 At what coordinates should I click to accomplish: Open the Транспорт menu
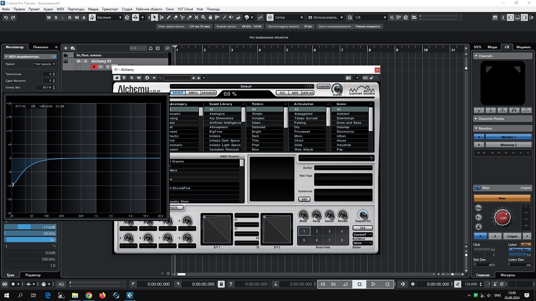pyautogui.click(x=110, y=9)
